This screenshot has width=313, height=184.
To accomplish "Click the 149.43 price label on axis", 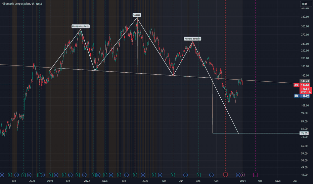I will pos(305,81).
